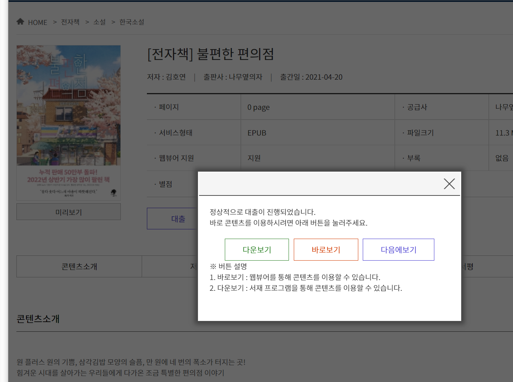Viewport: 513px width, 382px height.
Task: Navigate to 한국소설 breadcrumb category
Action: tap(132, 22)
